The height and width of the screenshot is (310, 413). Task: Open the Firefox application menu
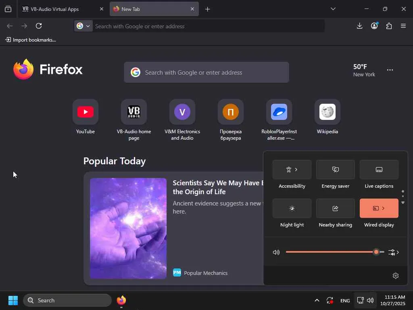tap(403, 26)
